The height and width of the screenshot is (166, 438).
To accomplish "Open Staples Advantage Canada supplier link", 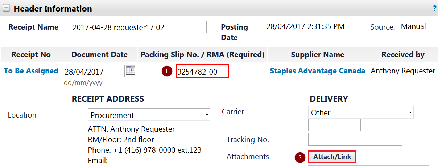I will click(x=318, y=71).
